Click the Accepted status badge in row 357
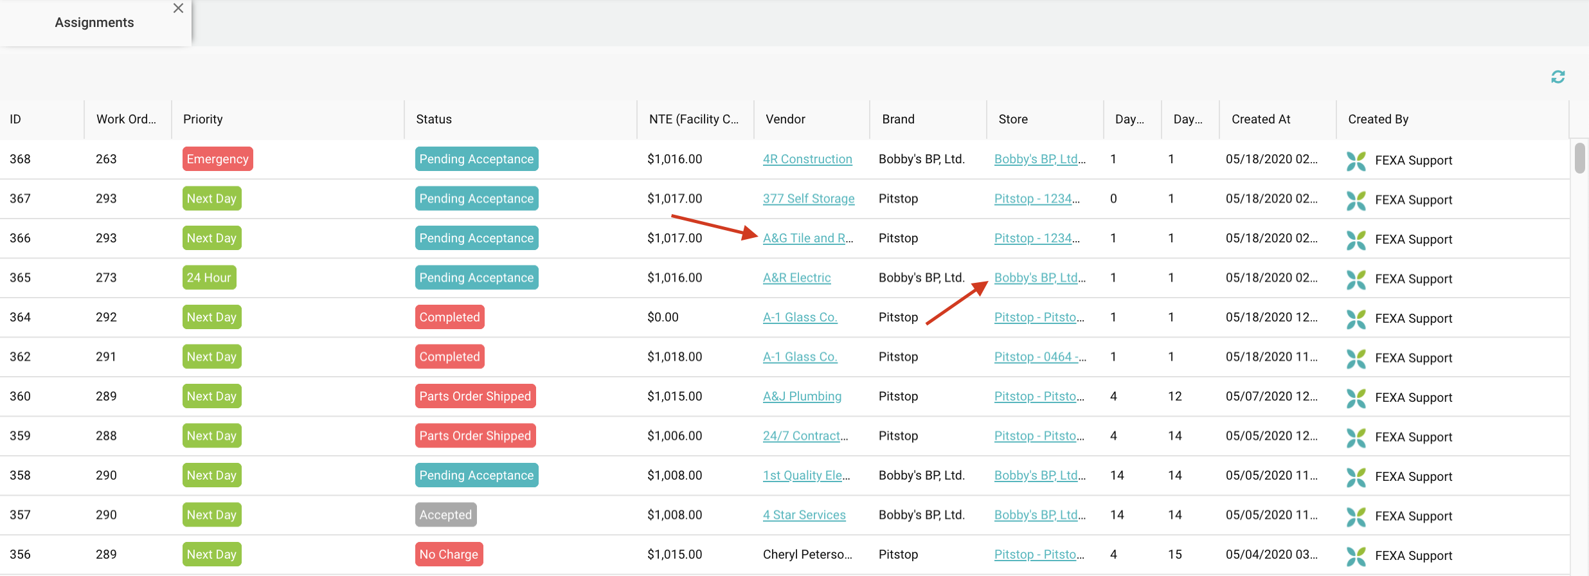Screen dimensions: 1589x576 [445, 515]
